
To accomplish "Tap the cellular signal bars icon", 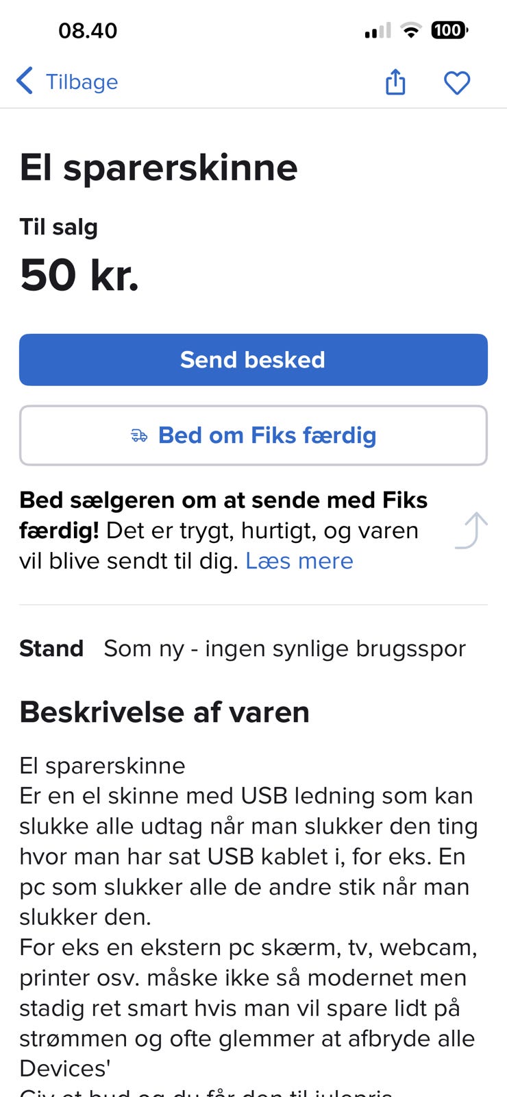I will click(x=378, y=30).
